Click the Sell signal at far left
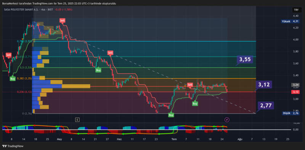 (x=8, y=55)
